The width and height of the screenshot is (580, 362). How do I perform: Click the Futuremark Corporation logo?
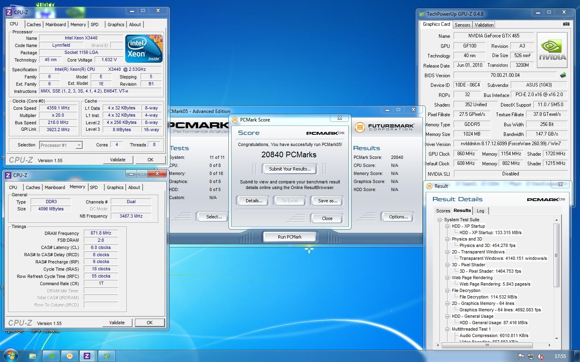(384, 127)
